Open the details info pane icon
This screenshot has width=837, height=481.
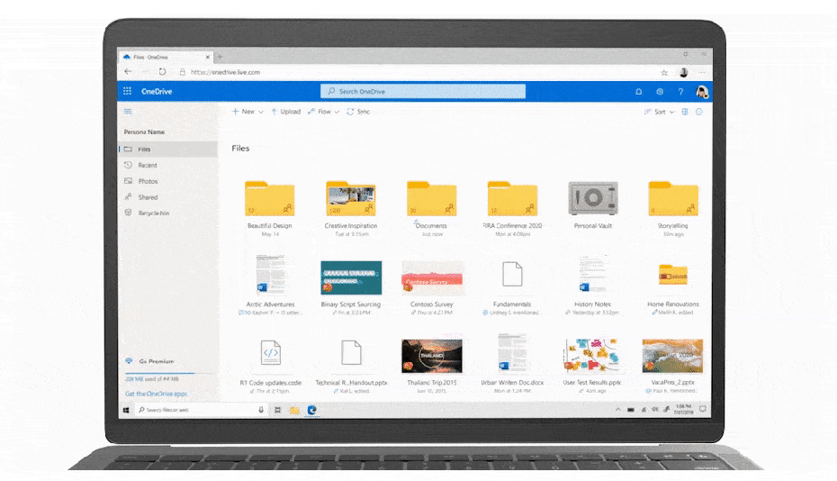pos(699,112)
